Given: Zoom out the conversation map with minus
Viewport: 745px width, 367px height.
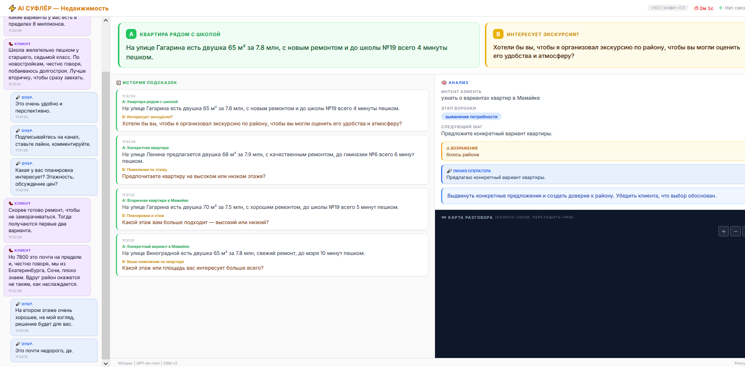Looking at the screenshot, I should pyautogui.click(x=735, y=231).
